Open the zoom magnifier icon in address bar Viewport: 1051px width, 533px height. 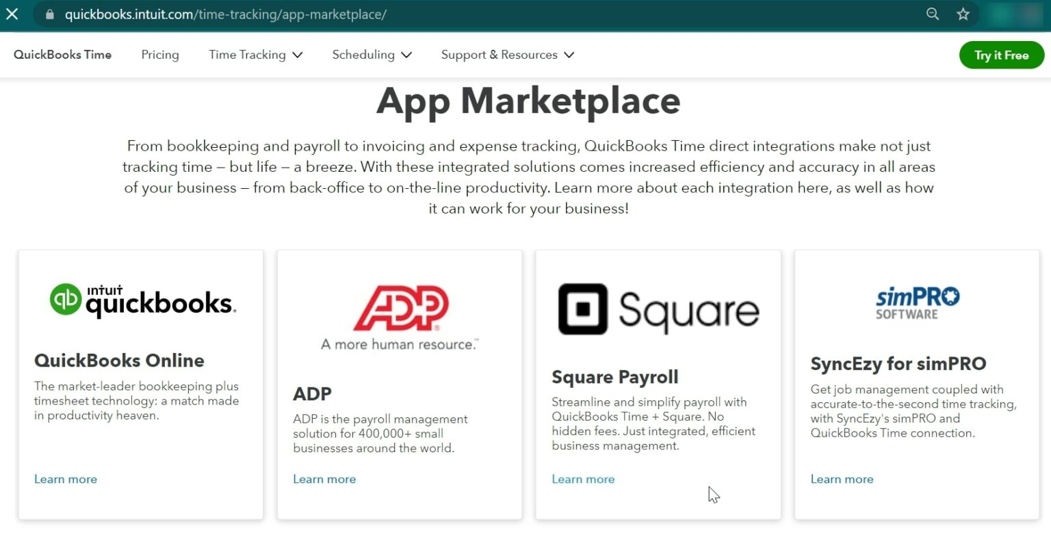point(933,14)
